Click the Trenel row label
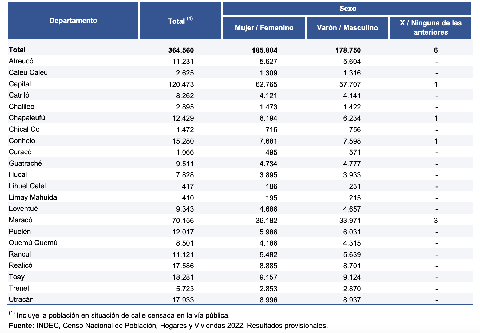 (x=19, y=288)
